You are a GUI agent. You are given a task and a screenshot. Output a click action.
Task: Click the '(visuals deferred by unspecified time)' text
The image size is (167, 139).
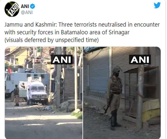pyautogui.click(x=52, y=40)
